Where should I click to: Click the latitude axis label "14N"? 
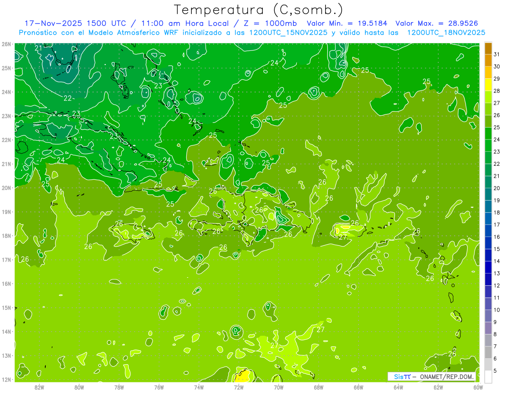click(x=6, y=332)
